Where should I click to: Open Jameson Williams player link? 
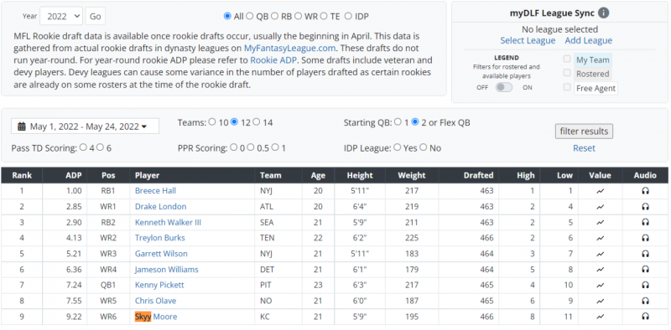(x=166, y=270)
